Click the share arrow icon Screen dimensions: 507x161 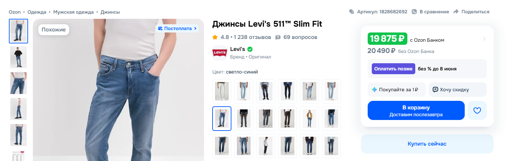point(456,12)
